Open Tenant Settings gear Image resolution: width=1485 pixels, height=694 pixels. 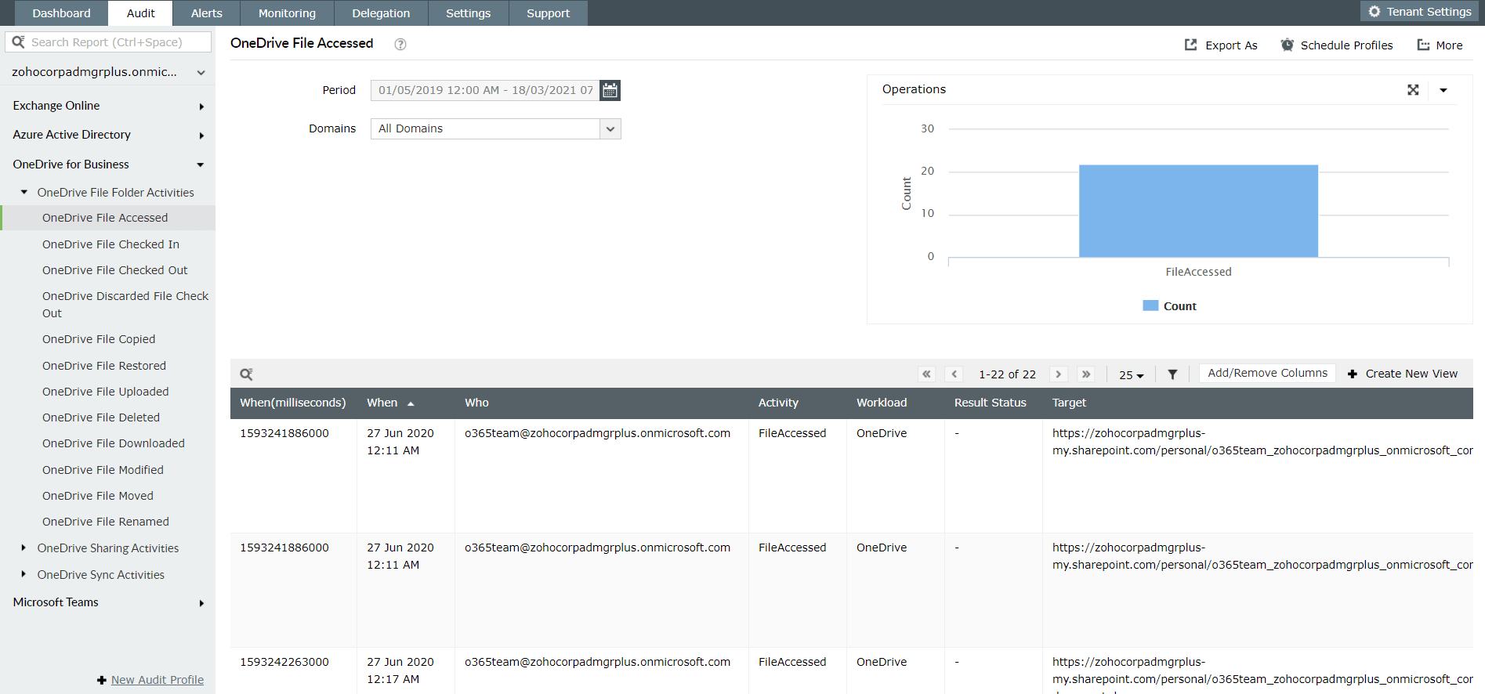[1375, 12]
